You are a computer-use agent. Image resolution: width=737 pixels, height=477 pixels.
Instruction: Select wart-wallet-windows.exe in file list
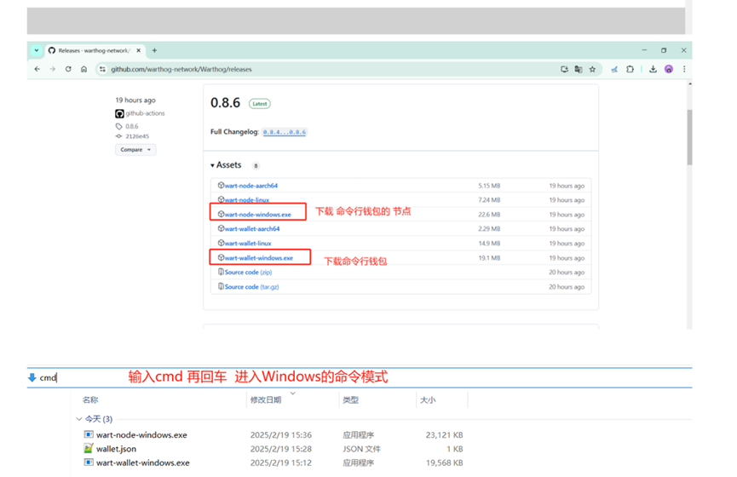tap(143, 463)
